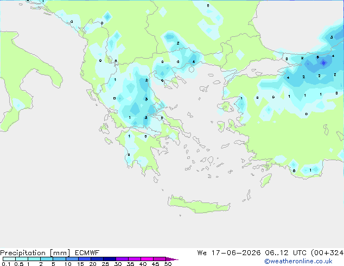Click the Crete island on map
The width and height of the screenshot is (344, 266).
199,205
